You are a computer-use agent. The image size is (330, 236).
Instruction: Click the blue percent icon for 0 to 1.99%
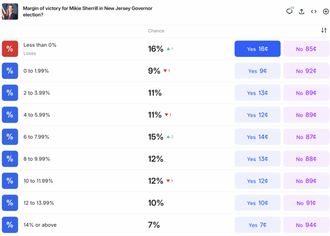click(x=10, y=71)
